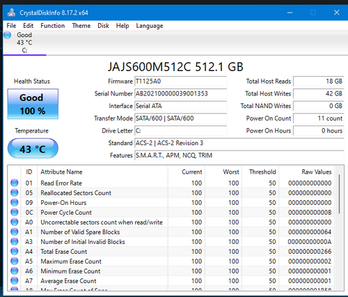
Task: Click the Standard field ACS-2 Revision 3
Action: (239, 143)
